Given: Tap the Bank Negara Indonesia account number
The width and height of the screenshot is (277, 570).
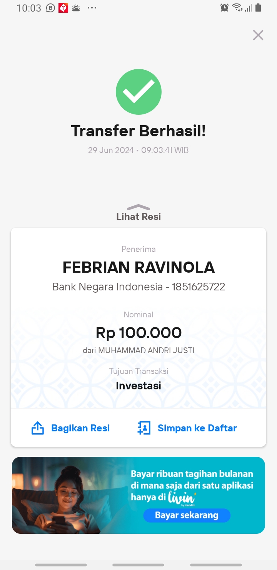Looking at the screenshot, I should click(199, 287).
